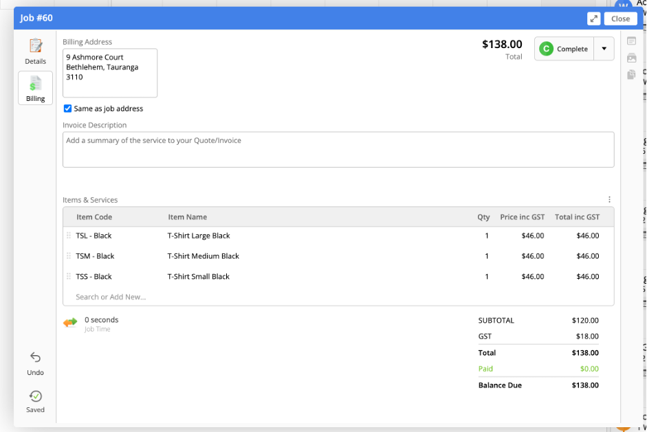
Task: Click the Invoice Description field
Action: coord(338,149)
